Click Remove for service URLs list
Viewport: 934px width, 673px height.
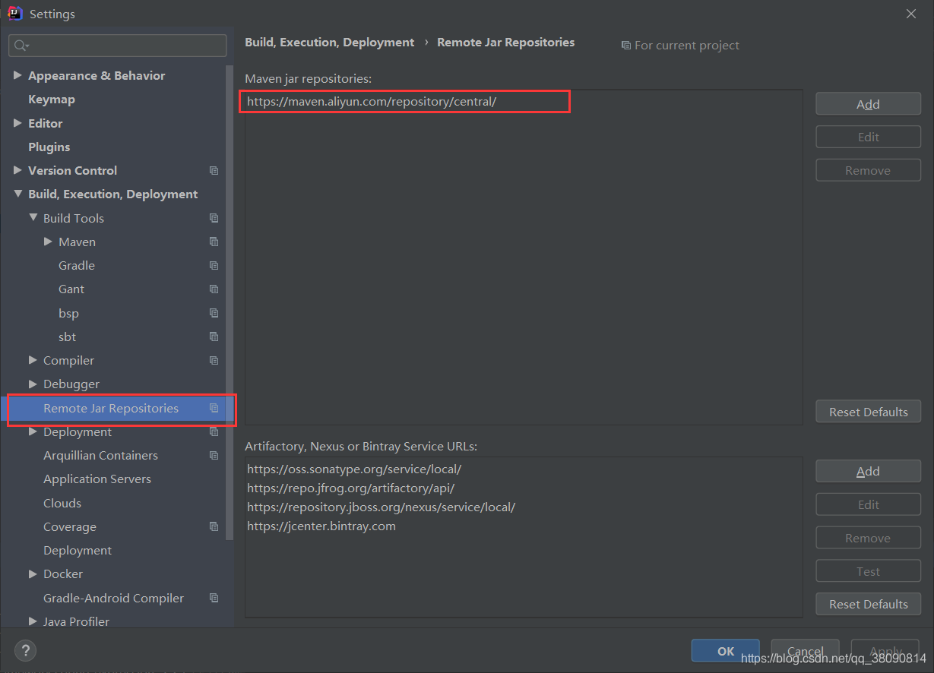[x=868, y=538]
